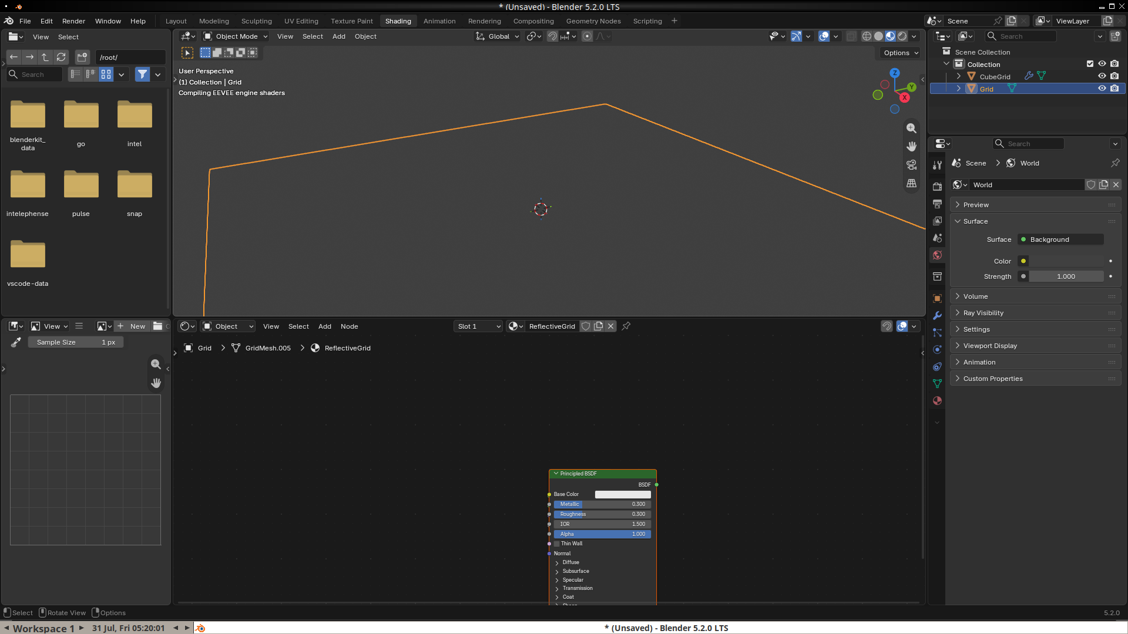
Task: Click the Roughness slider on Principled BSDF
Action: [602, 514]
